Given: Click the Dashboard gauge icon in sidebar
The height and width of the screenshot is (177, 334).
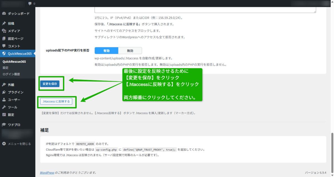Looking at the screenshot, I should click(4, 14).
